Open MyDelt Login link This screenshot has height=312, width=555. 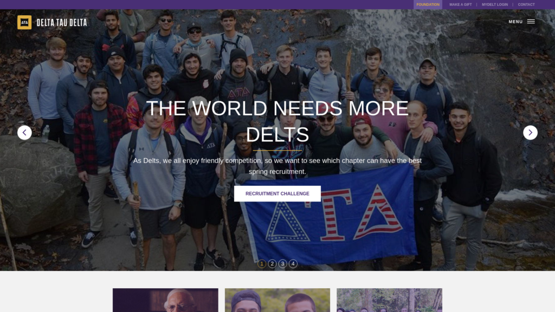pos(494,4)
